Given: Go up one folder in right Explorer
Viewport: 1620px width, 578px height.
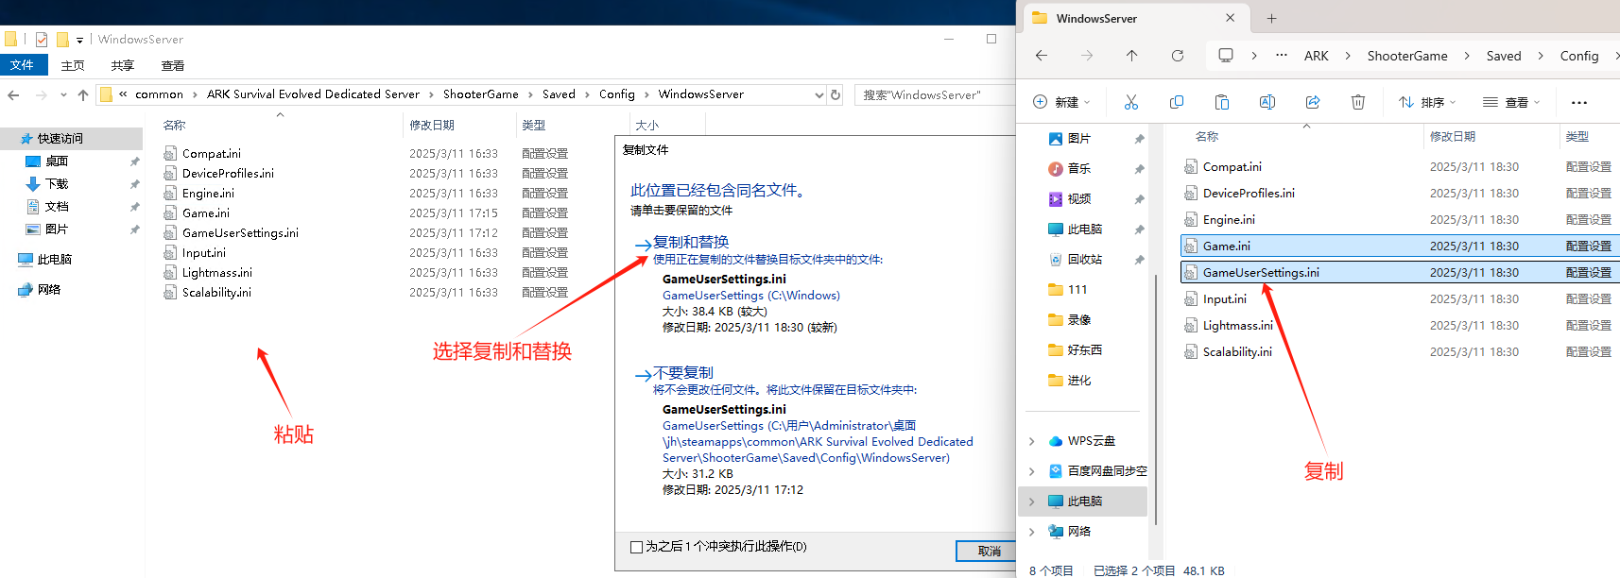Looking at the screenshot, I should pos(1132,56).
